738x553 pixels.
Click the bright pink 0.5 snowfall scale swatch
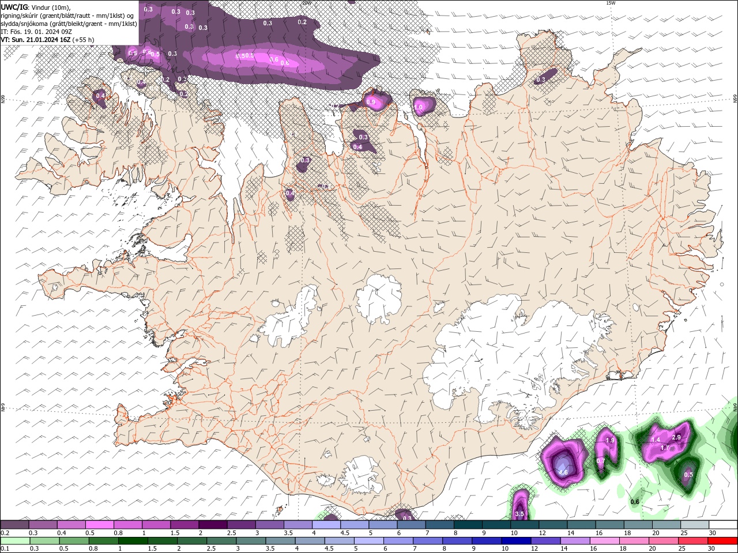point(99,525)
